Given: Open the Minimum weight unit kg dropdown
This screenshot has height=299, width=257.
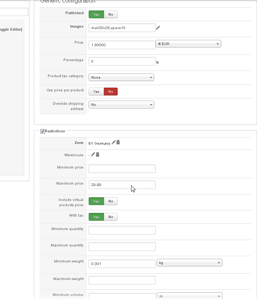Looking at the screenshot, I should pyautogui.click(x=190, y=263).
